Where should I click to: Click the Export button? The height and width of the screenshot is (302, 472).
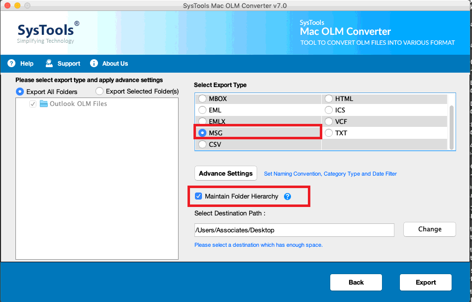click(x=426, y=282)
